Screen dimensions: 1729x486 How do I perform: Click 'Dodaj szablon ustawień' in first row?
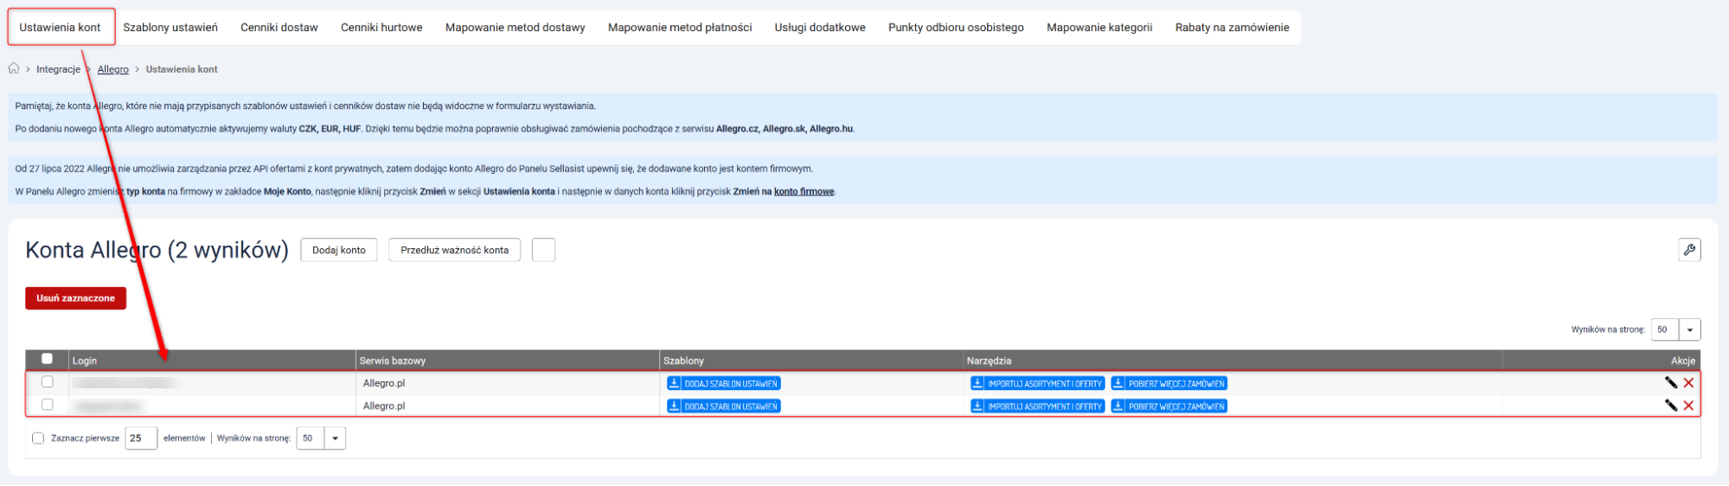pyautogui.click(x=723, y=383)
